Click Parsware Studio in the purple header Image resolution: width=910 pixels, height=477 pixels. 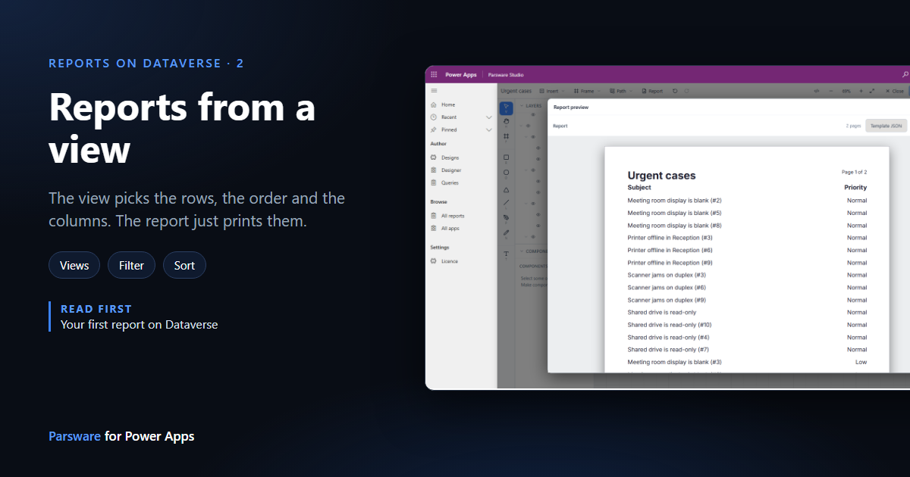pos(506,74)
